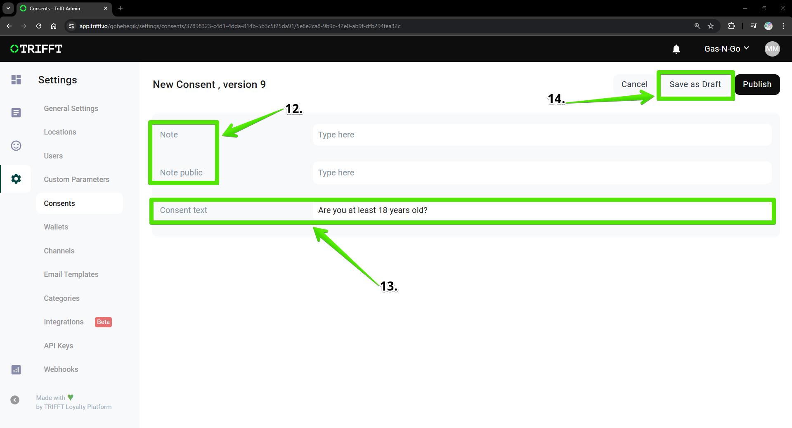Open the Chrome profile avatar

pyautogui.click(x=768, y=26)
